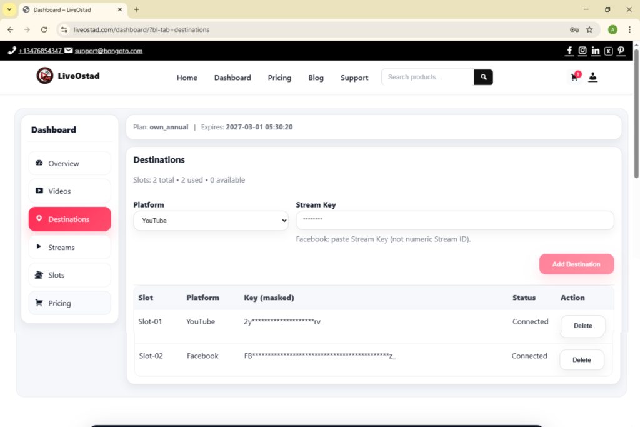Go to the Pricing navigation menu item

point(279,78)
